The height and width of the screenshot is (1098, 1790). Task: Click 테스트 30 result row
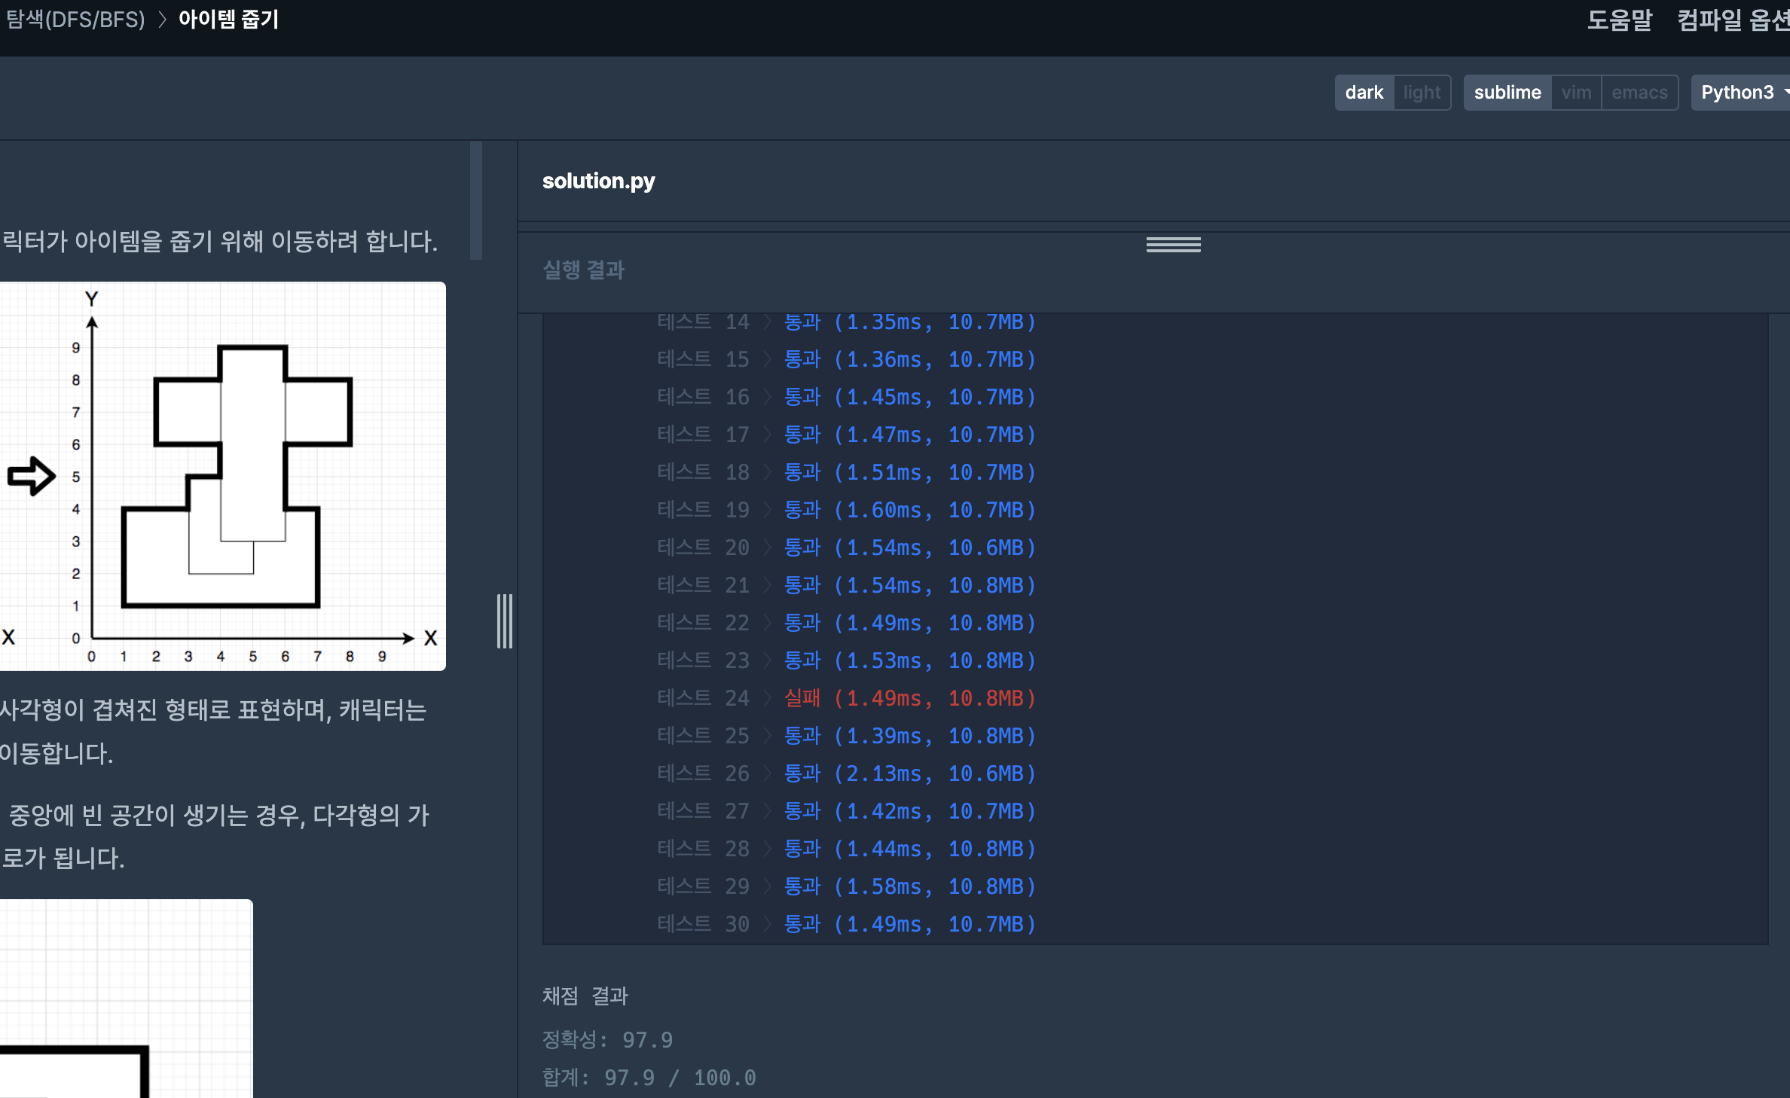click(x=847, y=924)
